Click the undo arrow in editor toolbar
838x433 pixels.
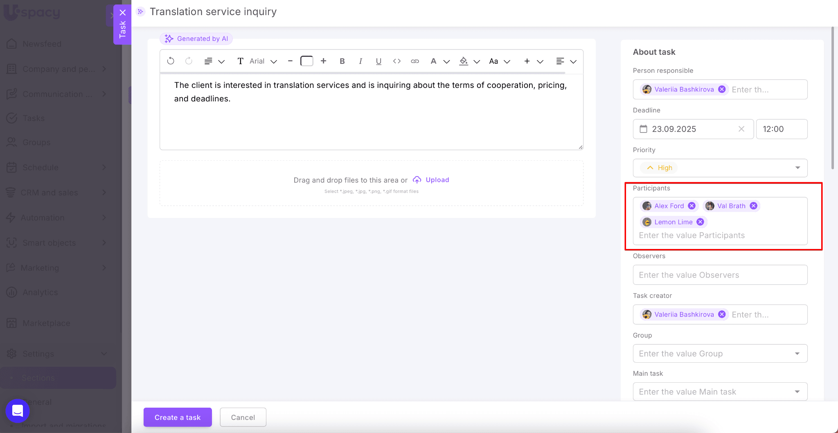(x=171, y=61)
